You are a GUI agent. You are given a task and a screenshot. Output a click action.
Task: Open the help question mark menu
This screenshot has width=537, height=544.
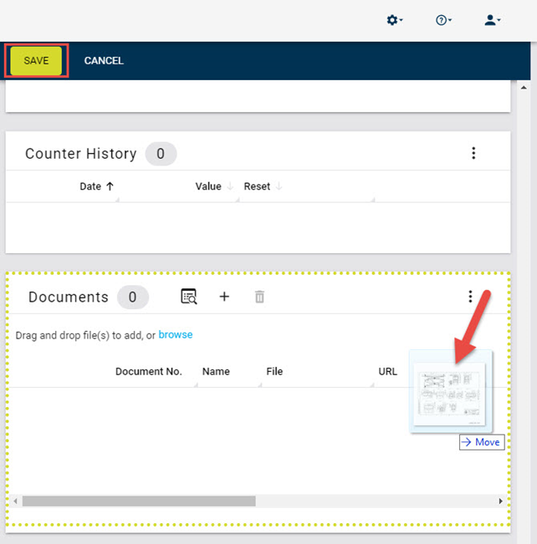point(443,20)
